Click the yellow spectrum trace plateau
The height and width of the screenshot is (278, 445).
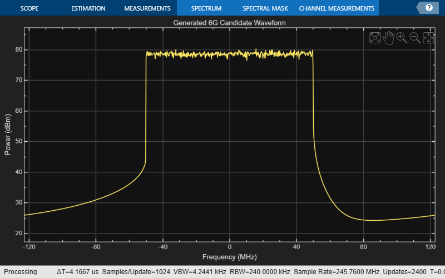(x=229, y=54)
